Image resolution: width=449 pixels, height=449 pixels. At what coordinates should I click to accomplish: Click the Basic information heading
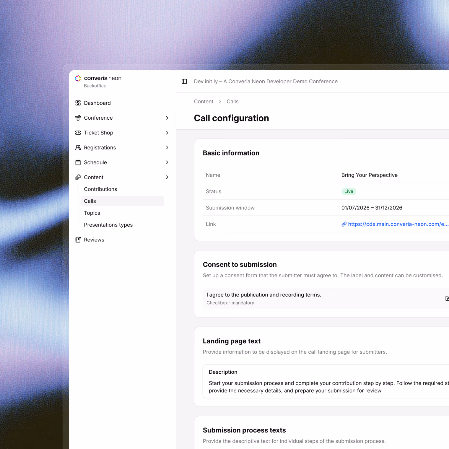click(x=231, y=153)
